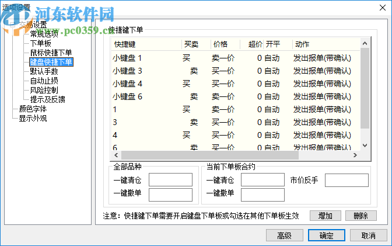Click the 价格 column header
Screen dimensions: 392x246
[226, 44]
